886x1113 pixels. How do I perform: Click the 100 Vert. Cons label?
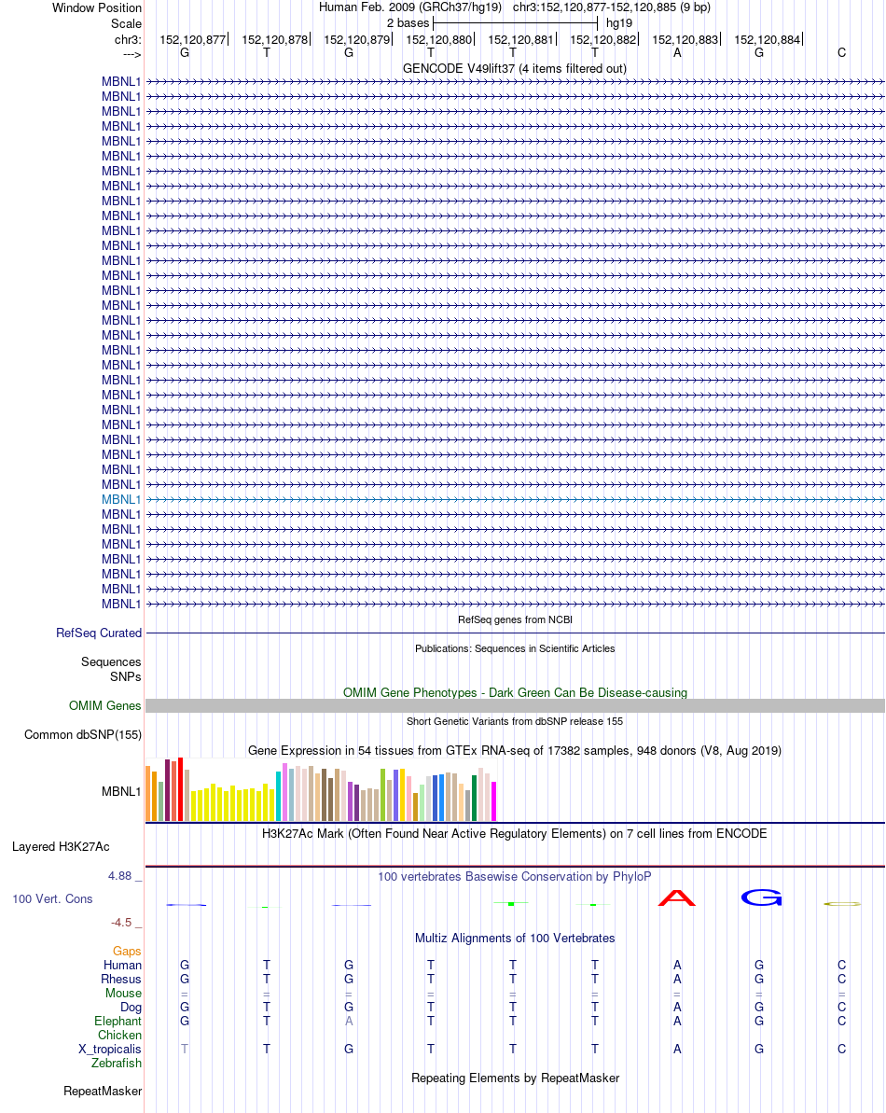point(52,898)
